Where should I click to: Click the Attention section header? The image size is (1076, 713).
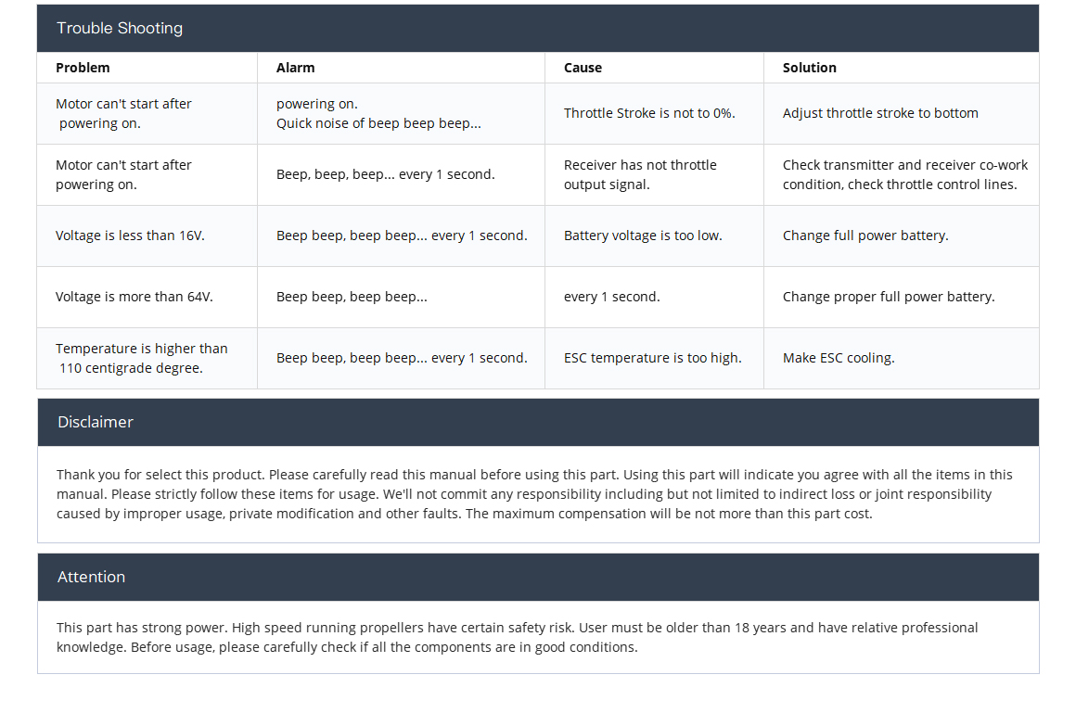[538, 577]
